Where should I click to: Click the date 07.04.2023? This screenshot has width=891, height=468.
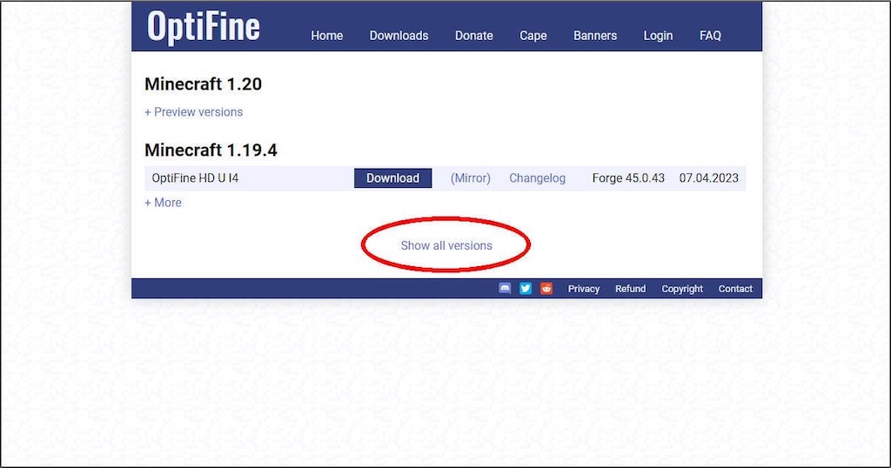pyautogui.click(x=708, y=177)
